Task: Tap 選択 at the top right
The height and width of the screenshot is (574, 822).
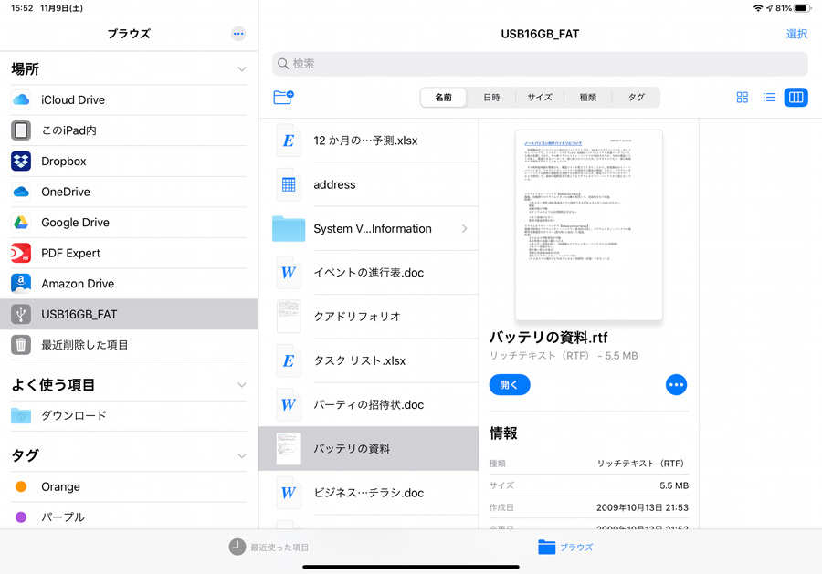Action: [x=796, y=34]
